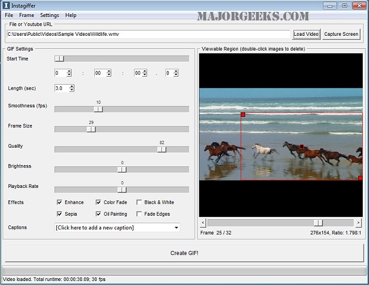Increase the start time tenths value
The image size is (369, 285).
coord(176,71)
